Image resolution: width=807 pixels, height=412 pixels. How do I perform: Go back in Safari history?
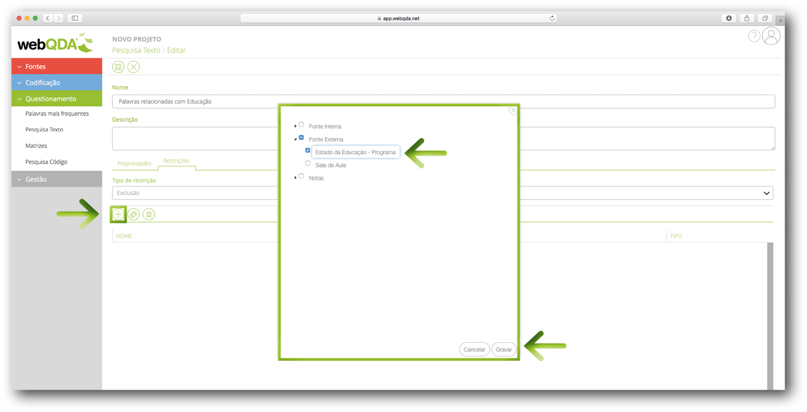[x=48, y=18]
